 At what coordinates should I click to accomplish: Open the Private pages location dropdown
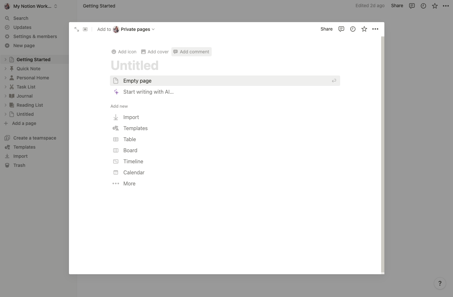(134, 29)
